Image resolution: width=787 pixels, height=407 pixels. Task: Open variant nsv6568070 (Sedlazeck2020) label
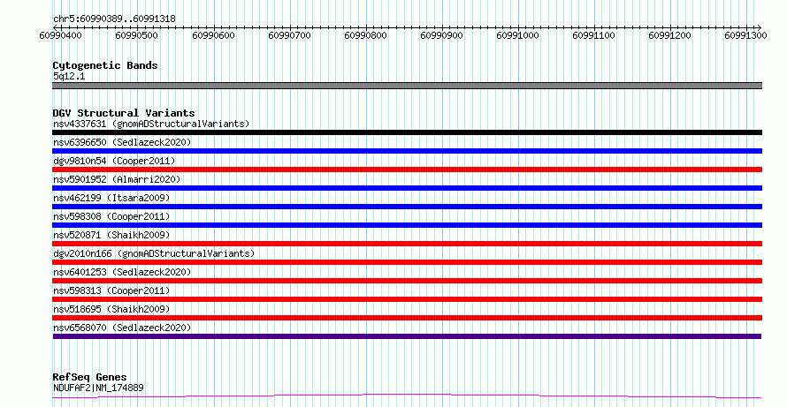pyautogui.click(x=122, y=328)
